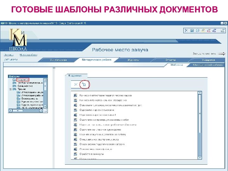
Task: Select О доплатах за проверку письменных работ
Action: pos(104,120)
